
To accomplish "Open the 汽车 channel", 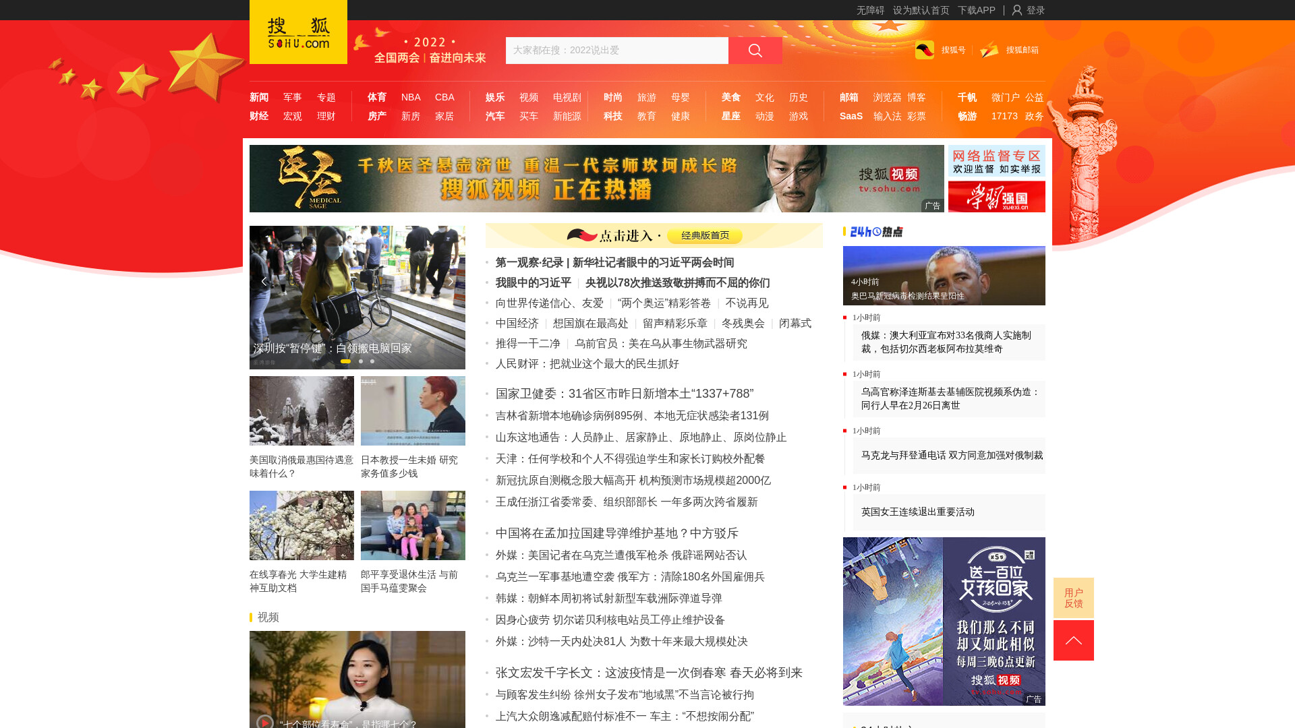I will click(x=495, y=116).
